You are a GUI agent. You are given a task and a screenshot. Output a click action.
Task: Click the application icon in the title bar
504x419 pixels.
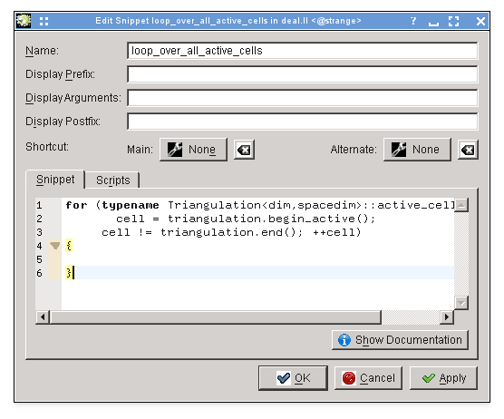pos(24,21)
